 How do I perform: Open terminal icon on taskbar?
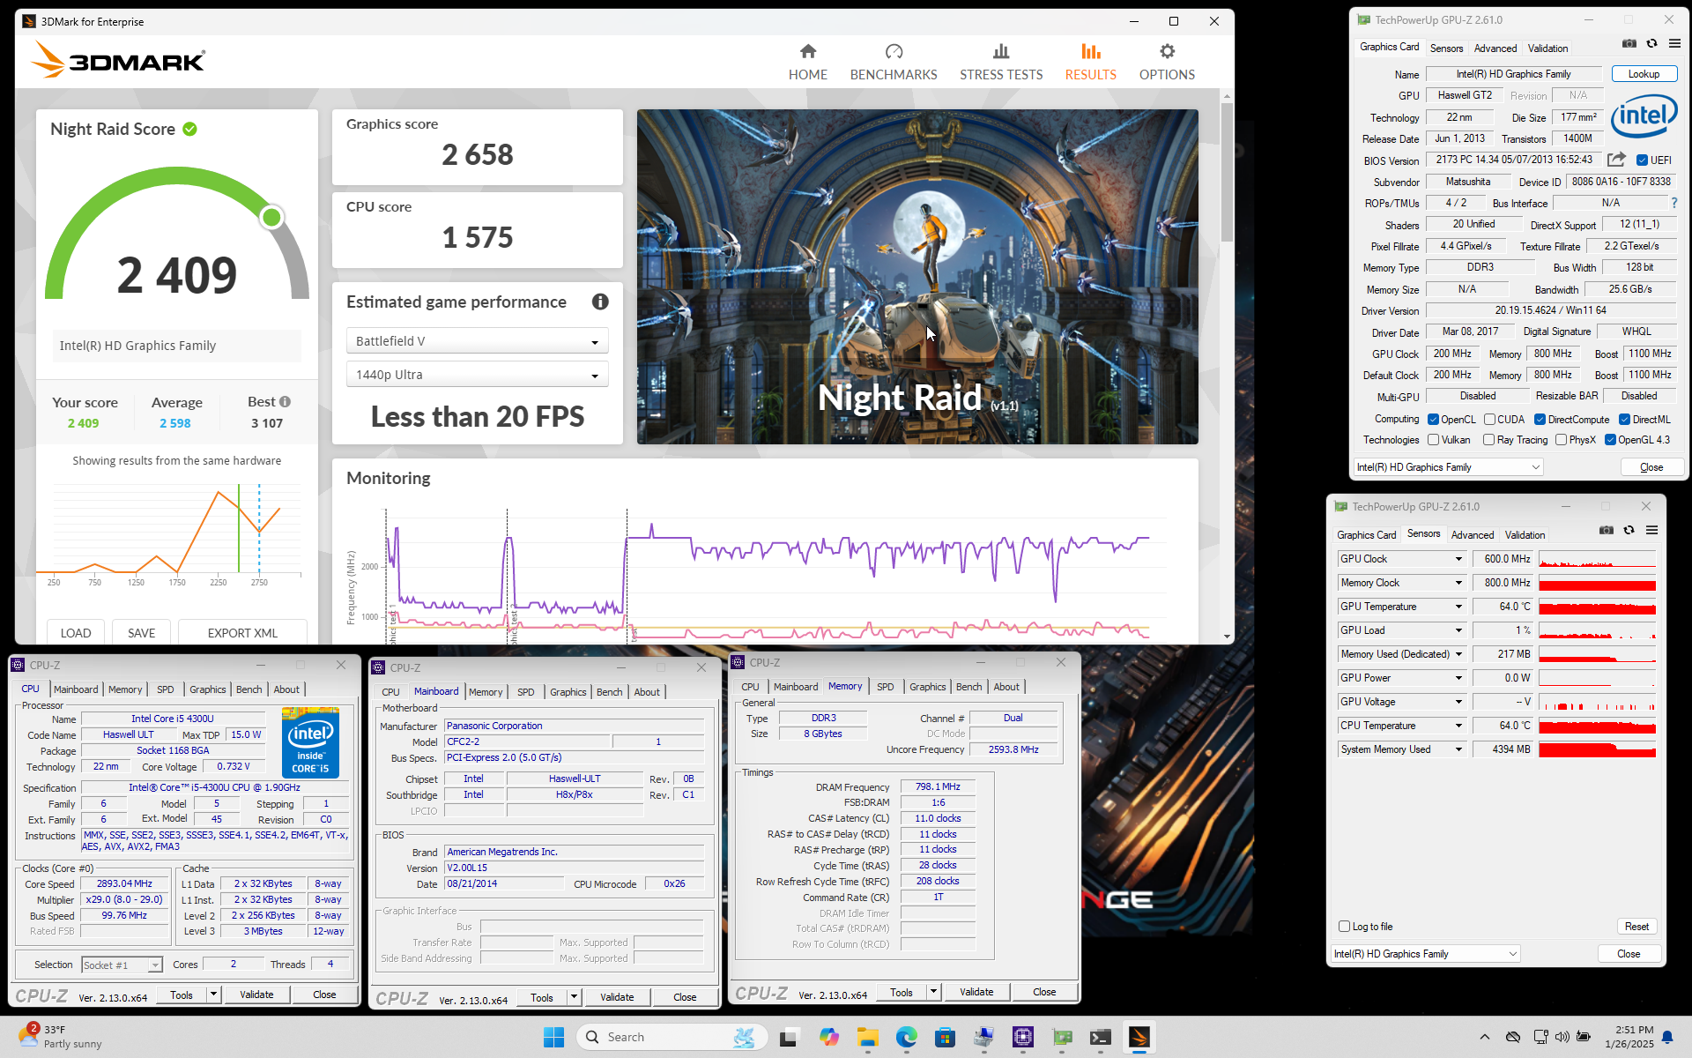[x=1101, y=1037]
